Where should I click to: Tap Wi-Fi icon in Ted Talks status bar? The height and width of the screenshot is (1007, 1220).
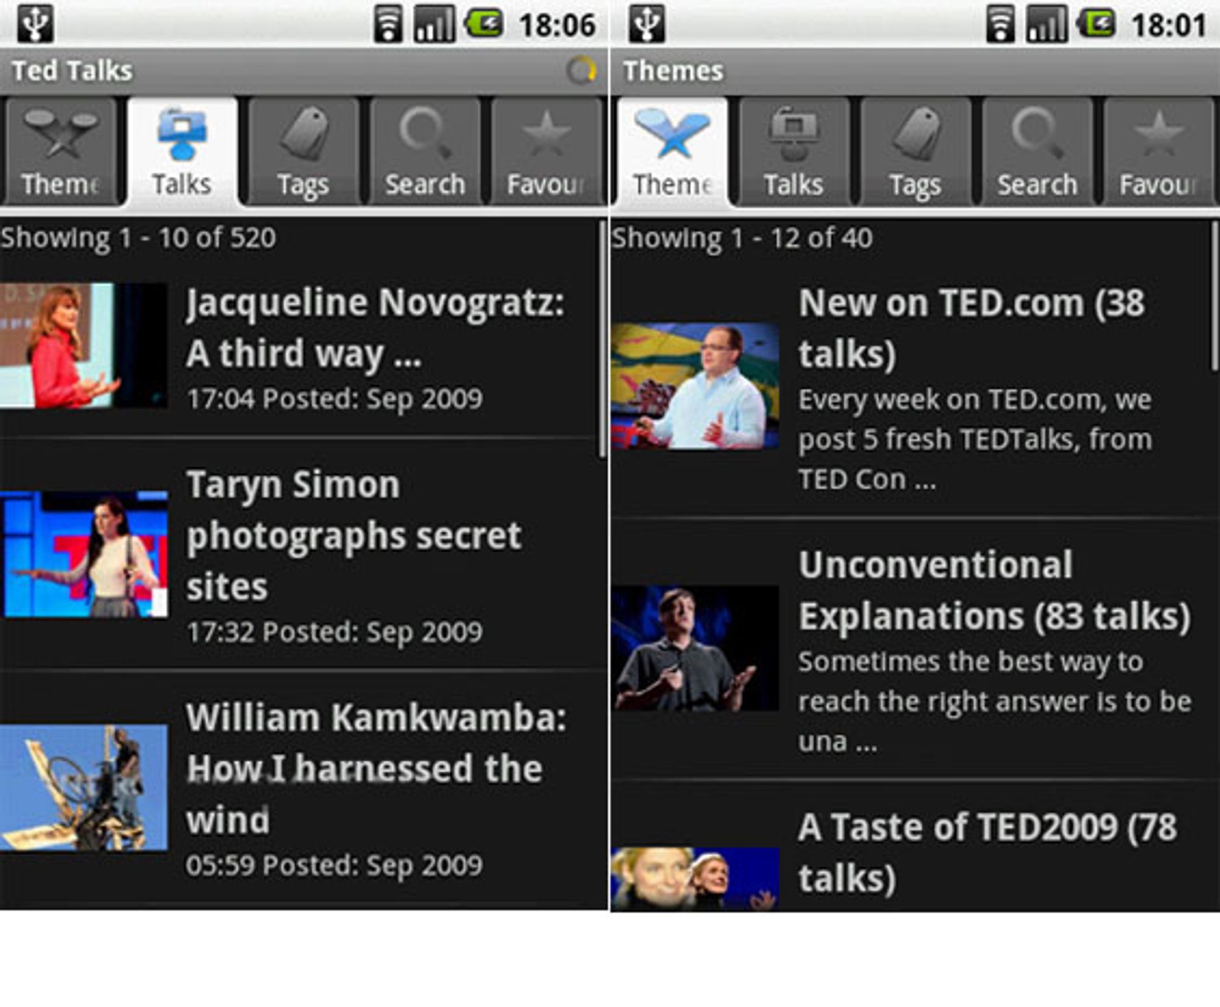tap(388, 24)
